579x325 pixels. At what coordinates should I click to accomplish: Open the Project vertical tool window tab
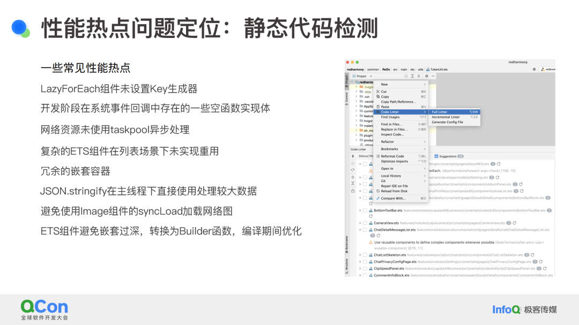pyautogui.click(x=347, y=80)
